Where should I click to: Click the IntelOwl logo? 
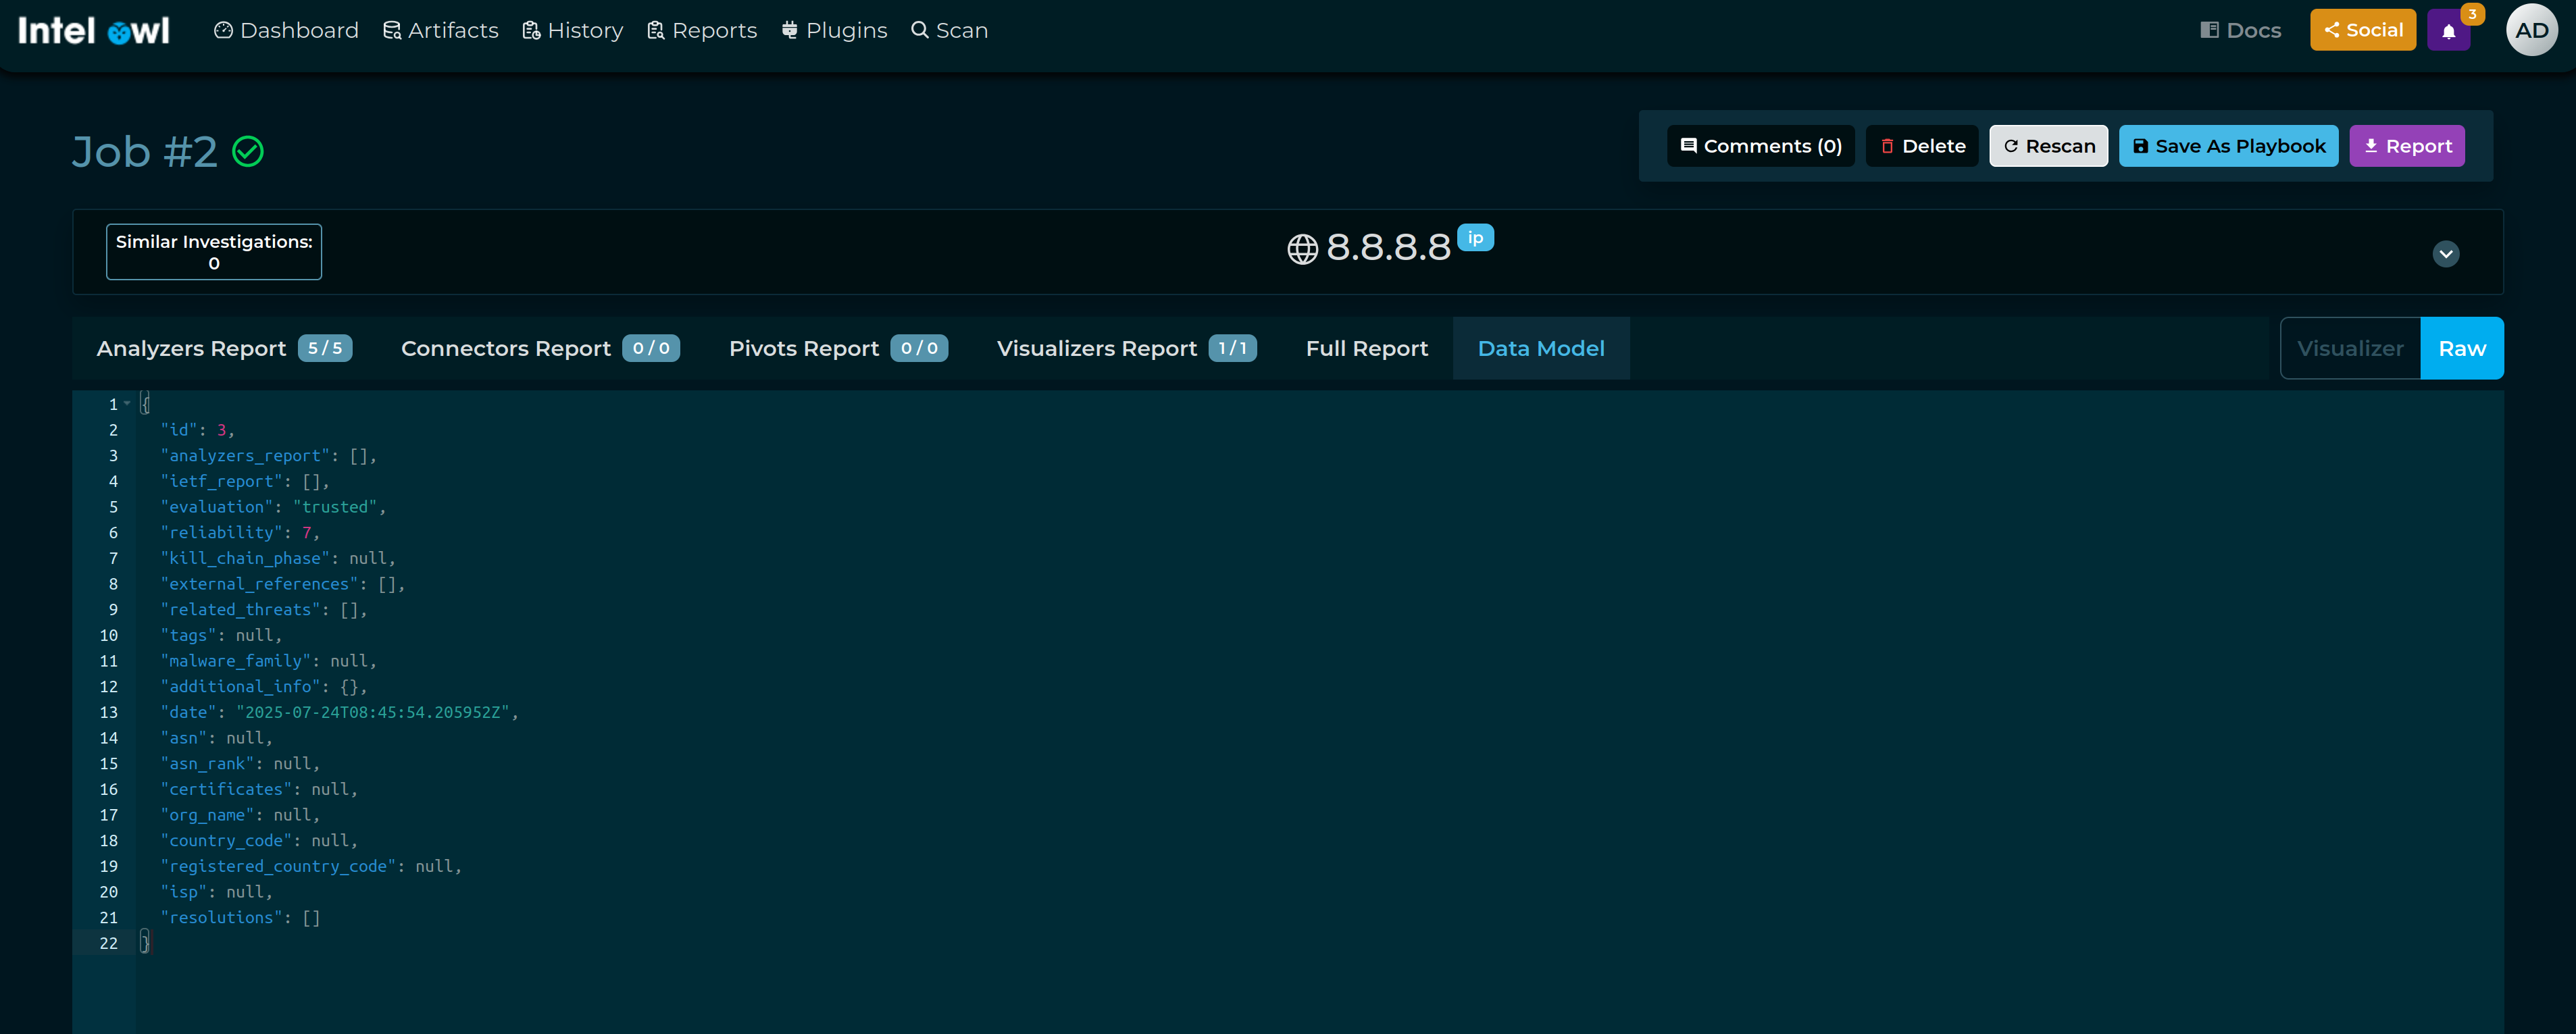click(94, 31)
